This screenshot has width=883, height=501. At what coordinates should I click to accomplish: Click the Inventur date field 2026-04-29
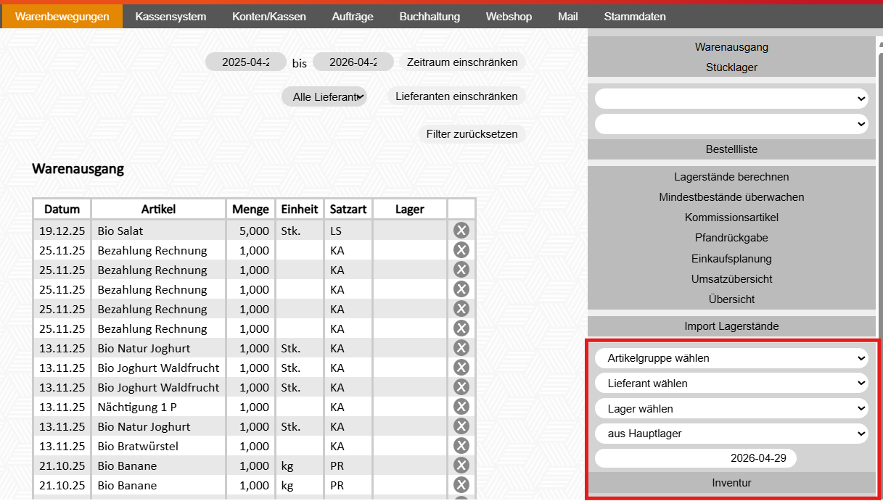[x=696, y=459]
